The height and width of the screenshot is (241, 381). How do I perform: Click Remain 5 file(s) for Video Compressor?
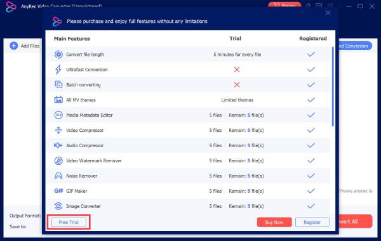click(246, 130)
